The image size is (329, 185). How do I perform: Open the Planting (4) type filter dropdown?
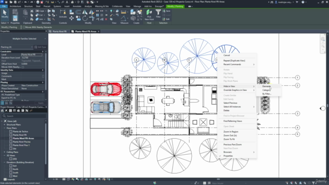[16, 47]
